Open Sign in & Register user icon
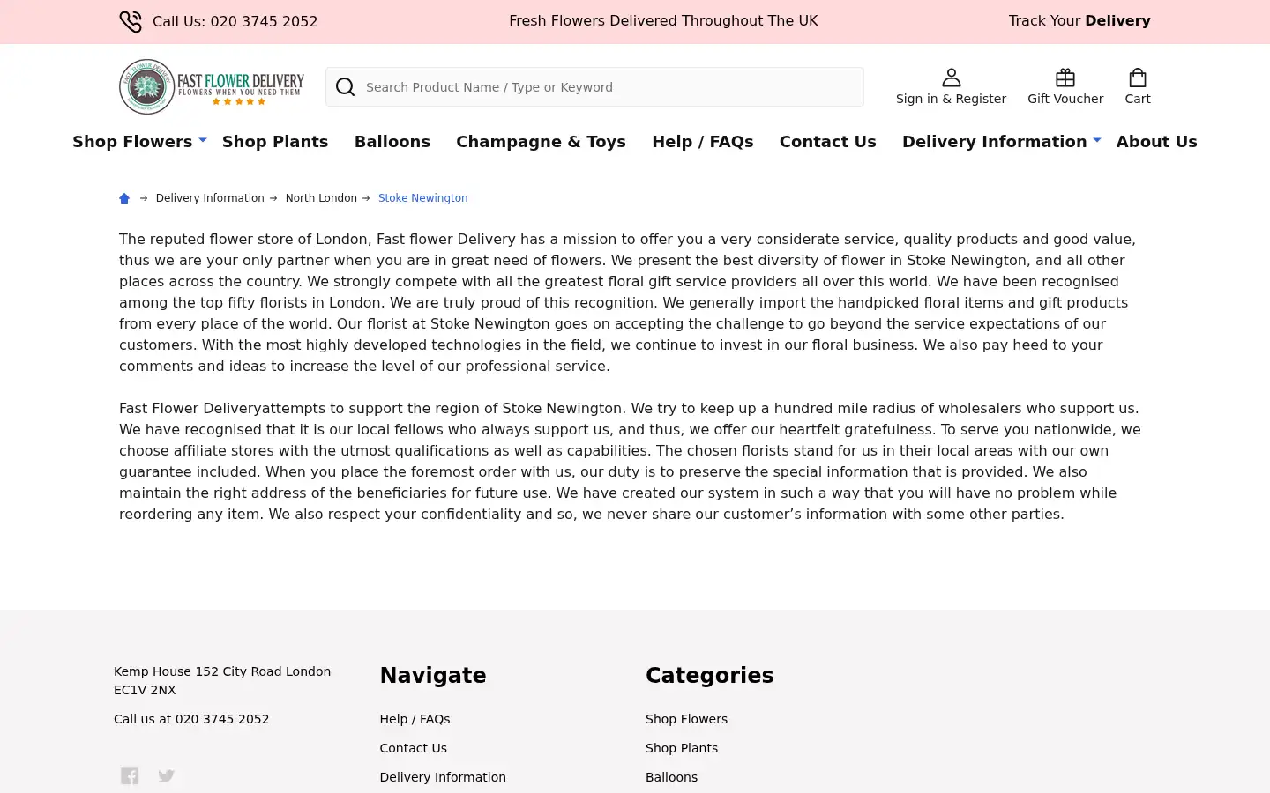The height and width of the screenshot is (793, 1270). click(x=951, y=78)
